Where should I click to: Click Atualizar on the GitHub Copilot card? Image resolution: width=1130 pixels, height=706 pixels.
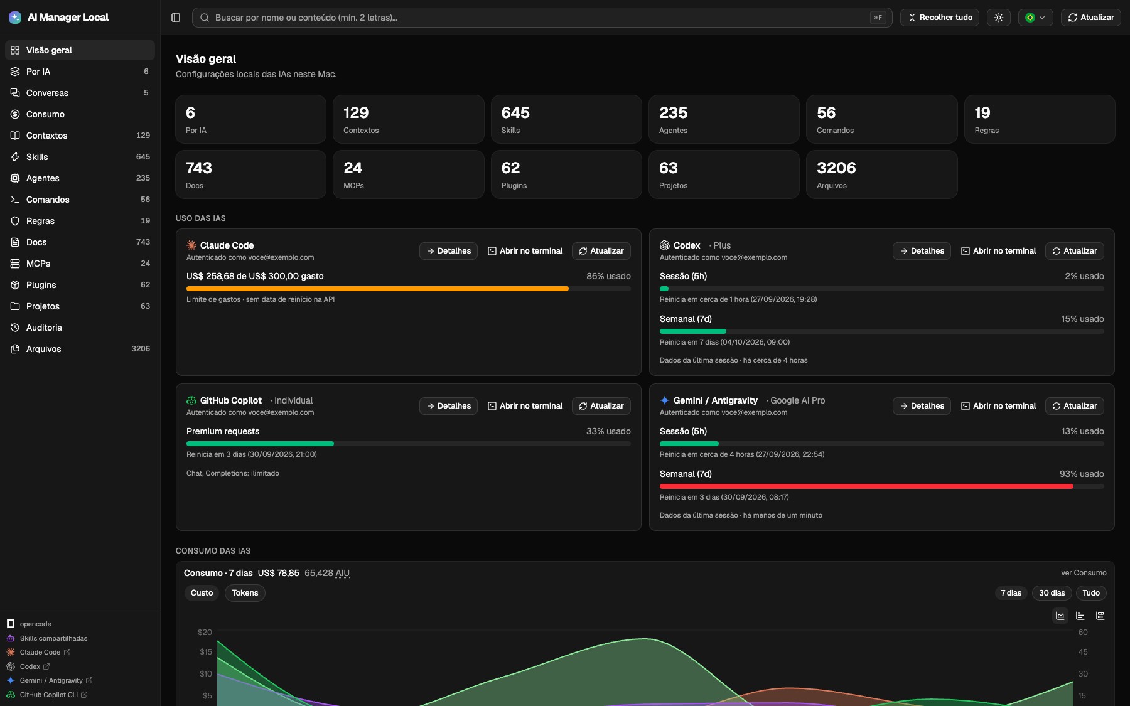(x=601, y=406)
